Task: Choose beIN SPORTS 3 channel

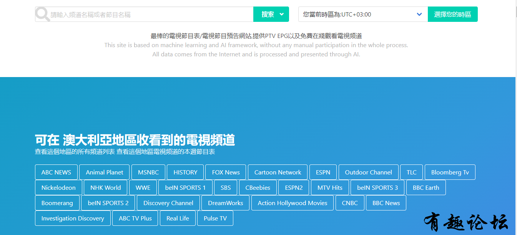Action: click(x=377, y=187)
